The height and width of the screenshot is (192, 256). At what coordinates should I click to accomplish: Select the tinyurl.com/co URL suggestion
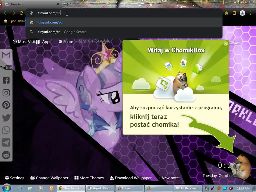(124, 22)
